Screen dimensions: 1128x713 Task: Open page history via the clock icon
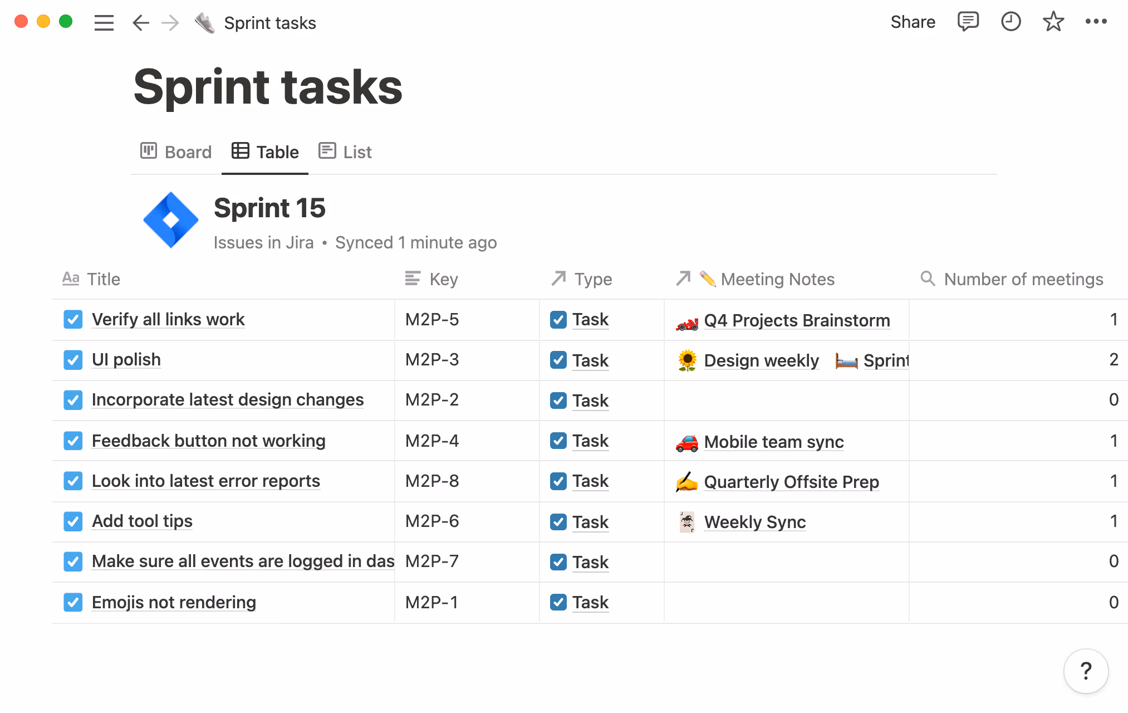[1011, 22]
